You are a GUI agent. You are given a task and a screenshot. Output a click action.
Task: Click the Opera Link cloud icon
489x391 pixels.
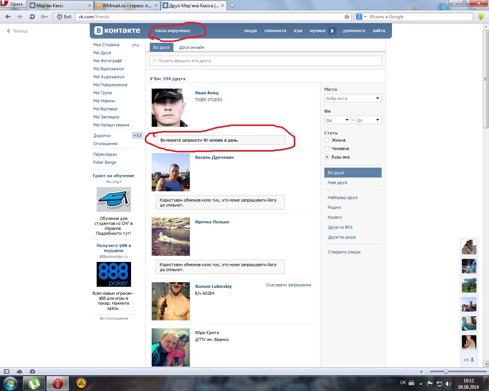pyautogui.click(x=19, y=372)
